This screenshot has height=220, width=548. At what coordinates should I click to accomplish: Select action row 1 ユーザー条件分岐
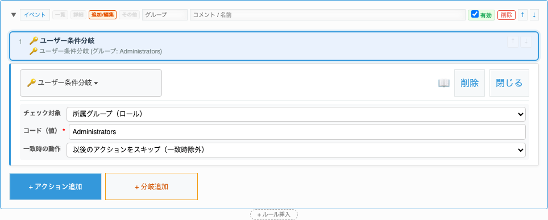coord(273,46)
